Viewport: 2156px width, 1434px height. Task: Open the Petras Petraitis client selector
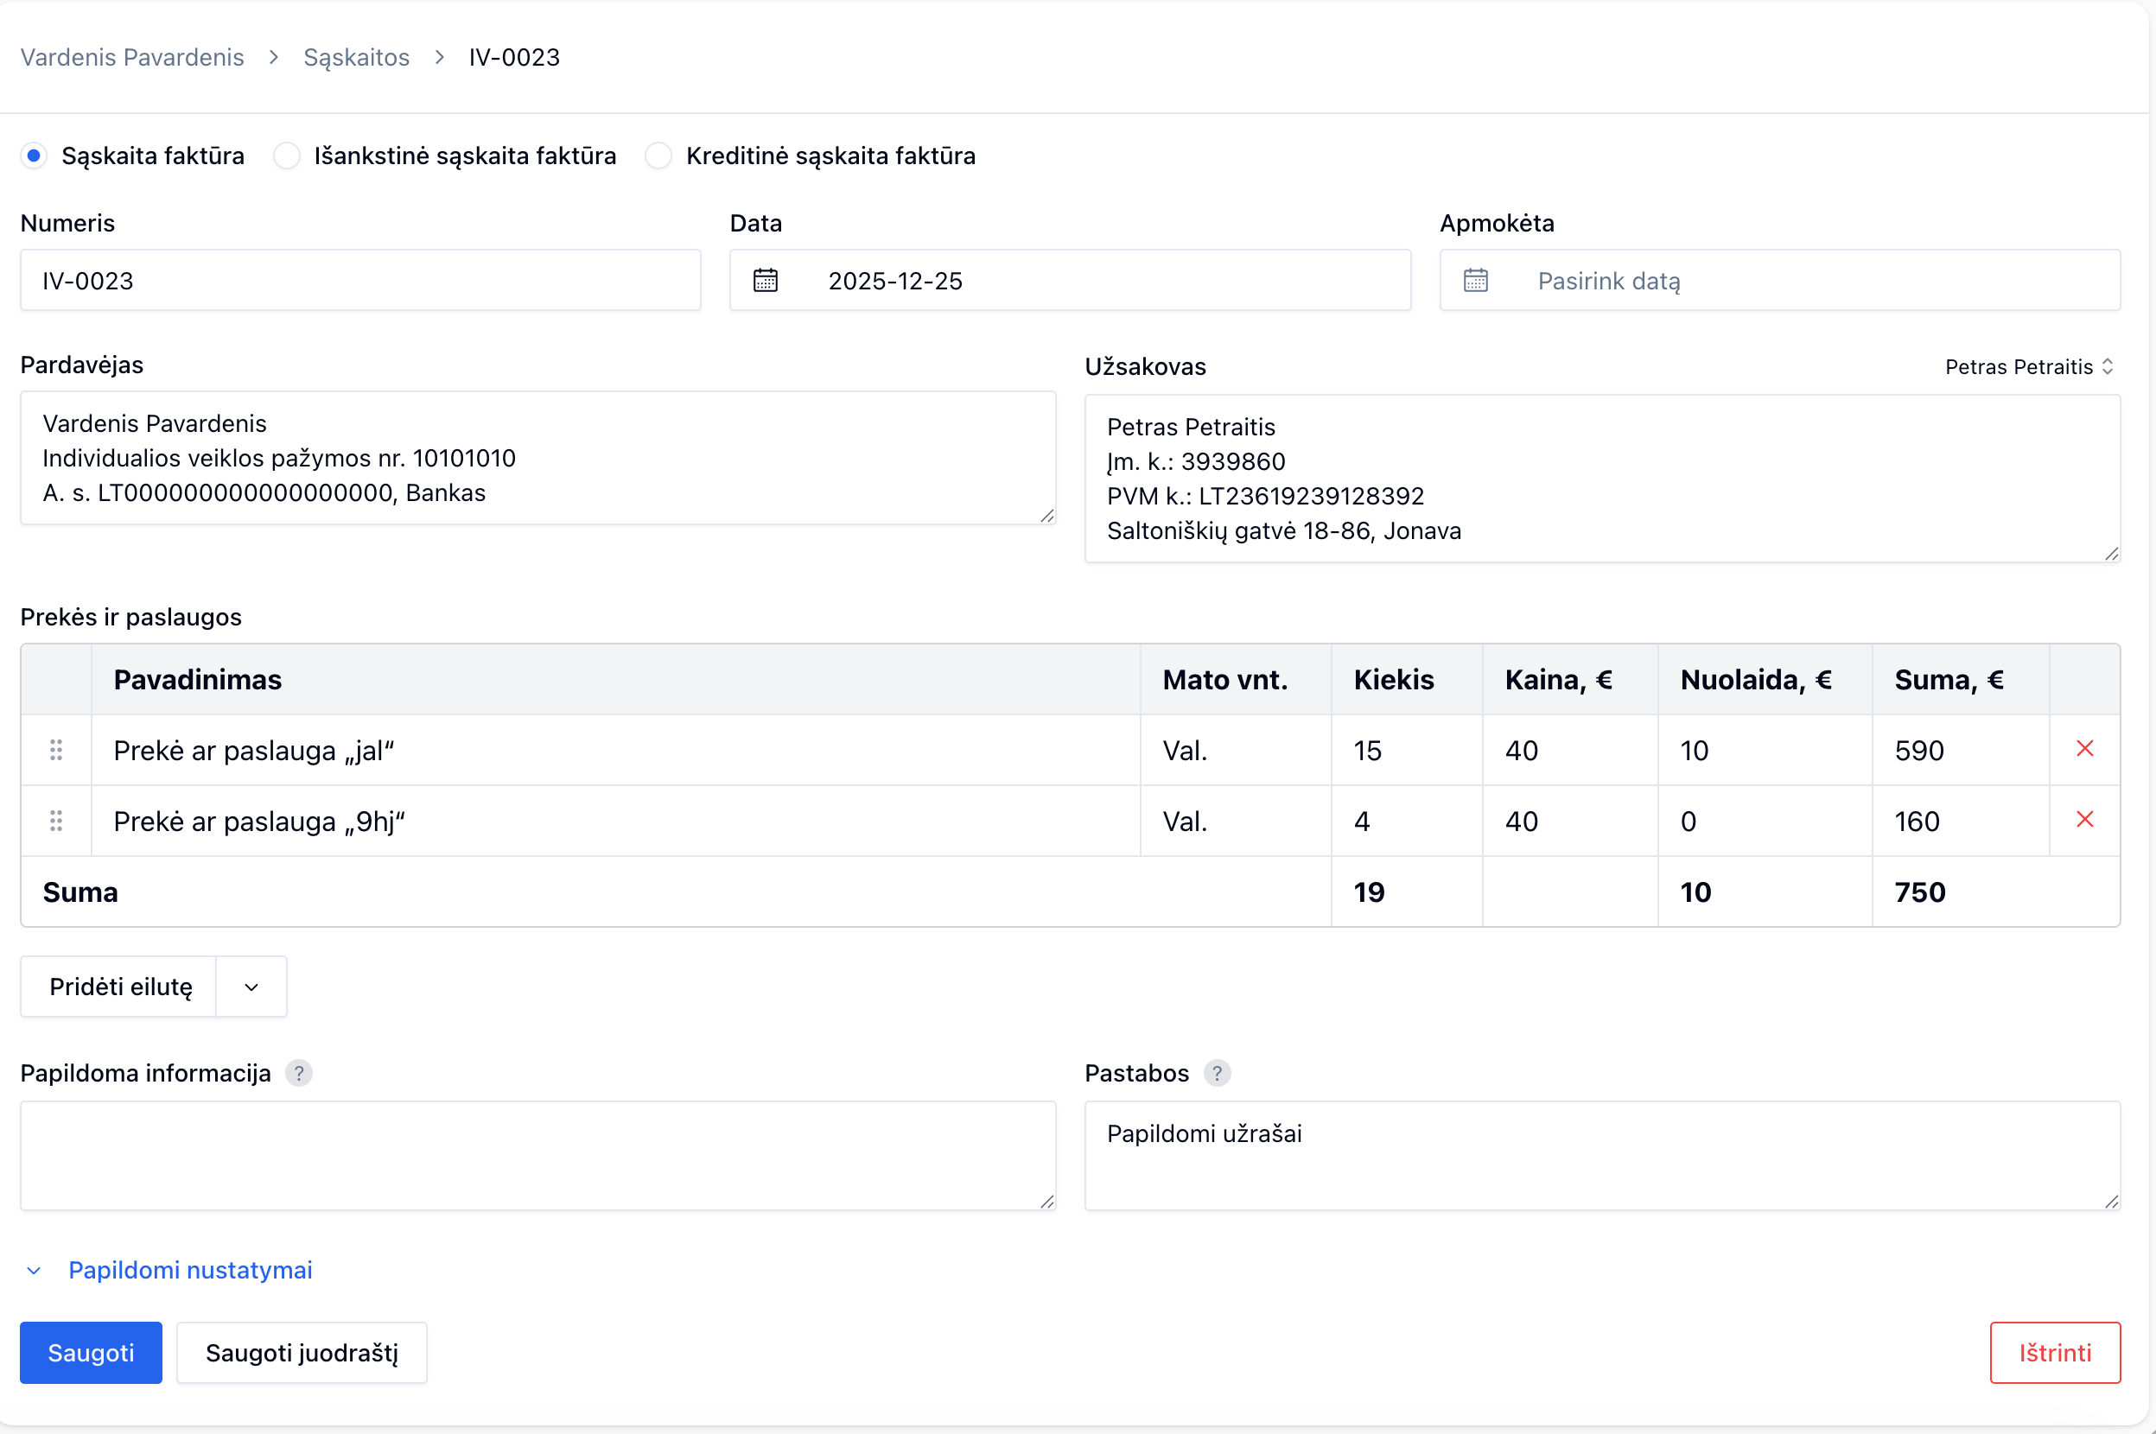pos(2029,367)
